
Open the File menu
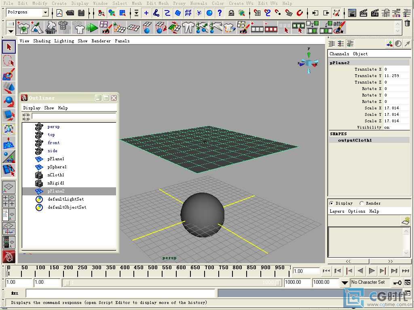click(x=8, y=3)
